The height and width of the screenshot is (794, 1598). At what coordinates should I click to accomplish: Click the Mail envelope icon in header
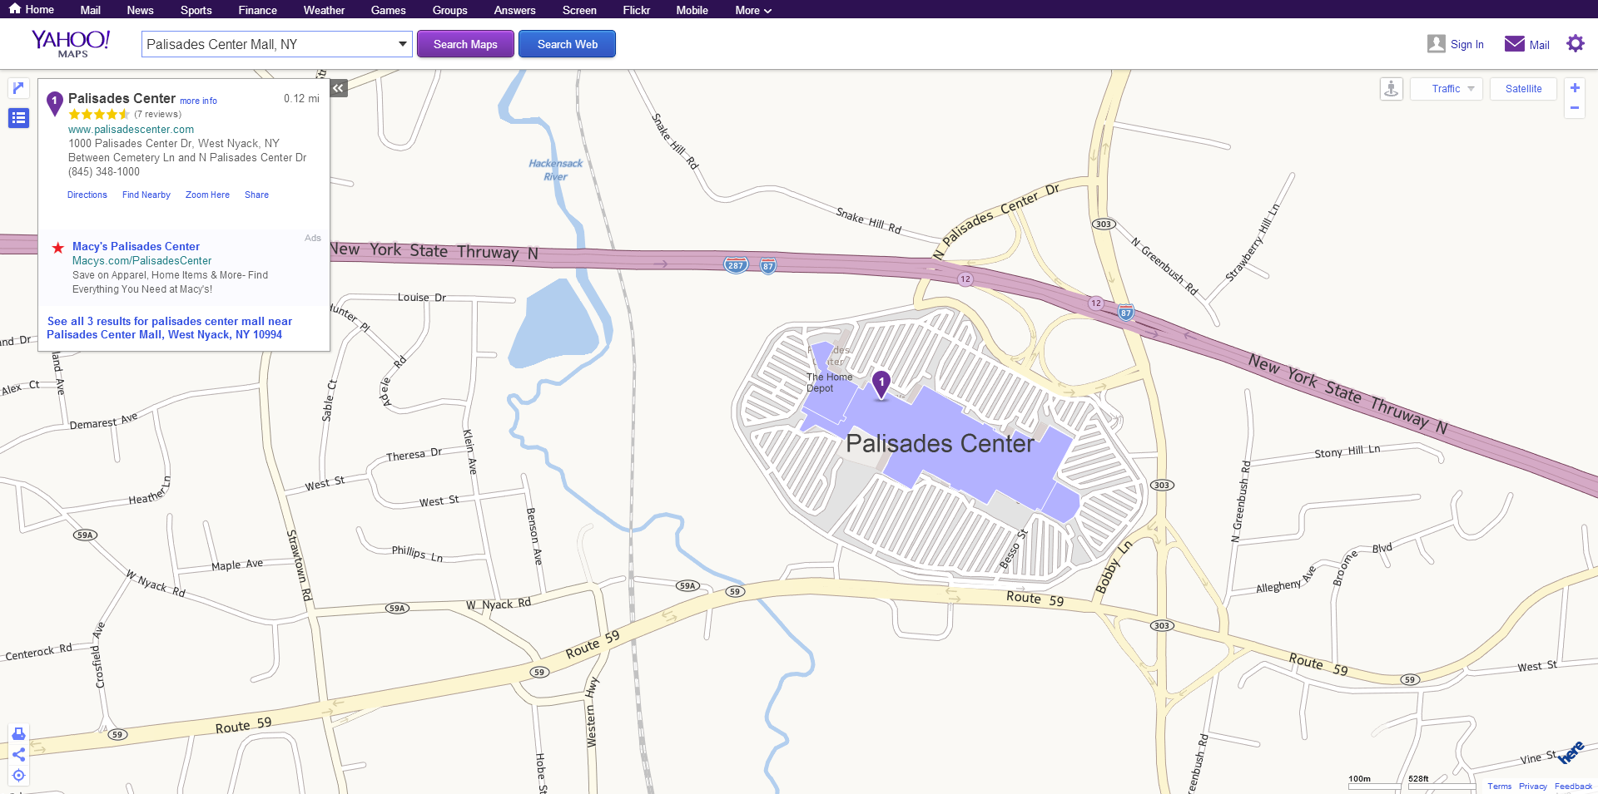[x=1515, y=44]
